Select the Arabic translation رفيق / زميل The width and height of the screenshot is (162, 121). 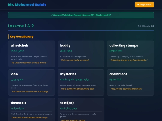66,50
